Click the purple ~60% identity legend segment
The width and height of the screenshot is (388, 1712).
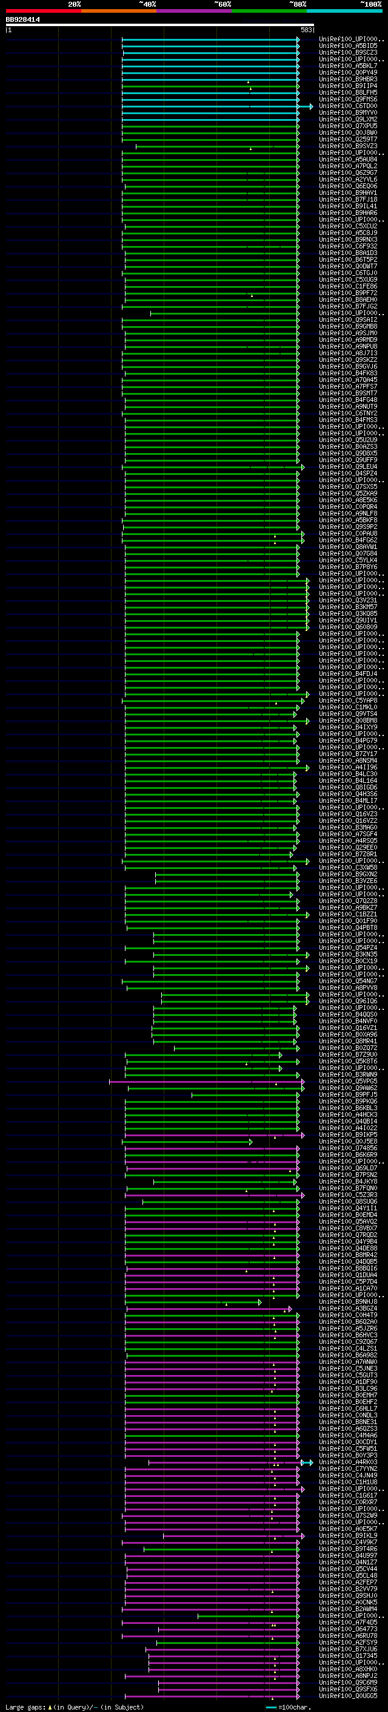tap(195, 11)
